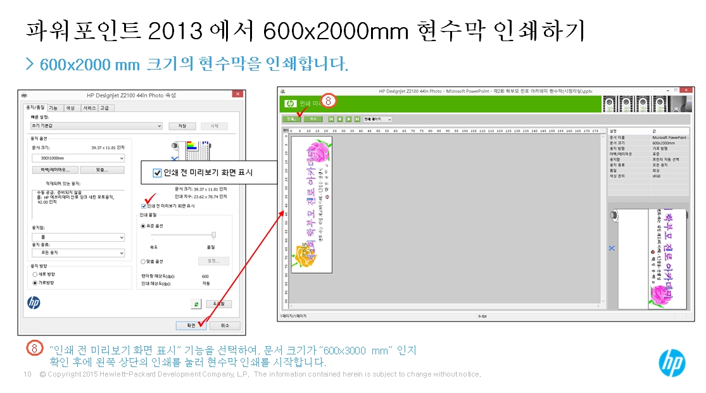The width and height of the screenshot is (706, 393).
Task: Click the roll paper layout preview image
Action: click(648, 259)
